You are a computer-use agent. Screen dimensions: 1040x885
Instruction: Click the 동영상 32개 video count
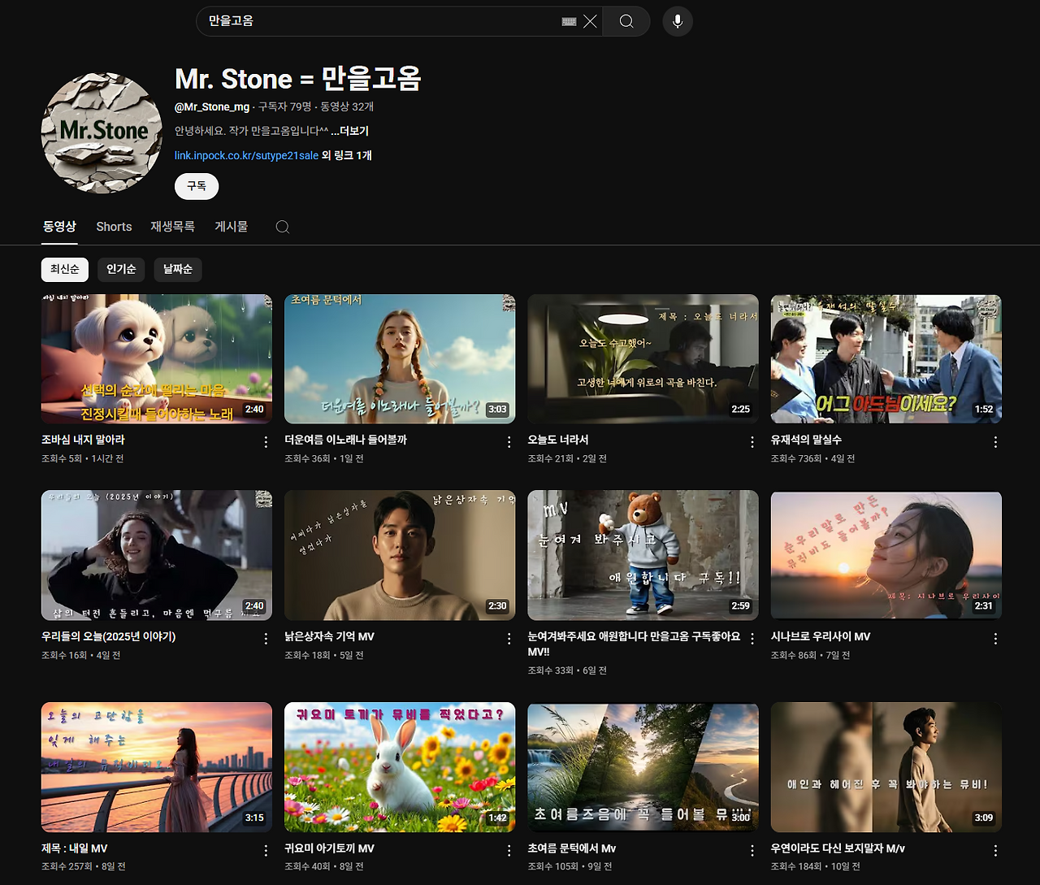pos(347,106)
